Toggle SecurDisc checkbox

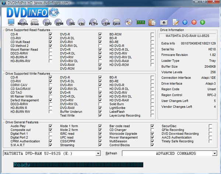point(210,126)
